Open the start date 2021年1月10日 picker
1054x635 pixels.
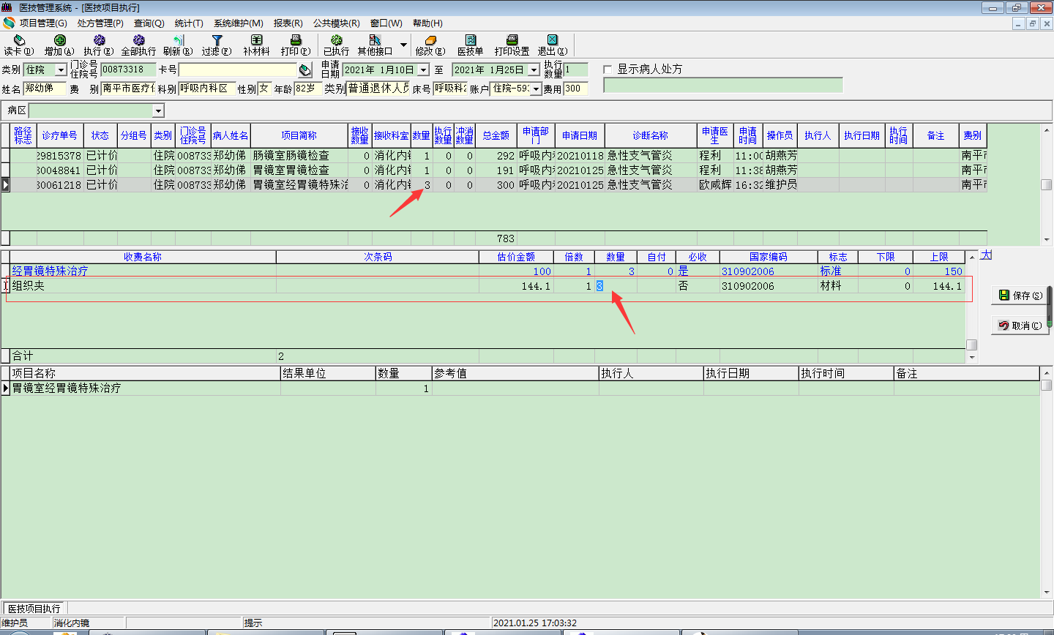[x=423, y=70]
